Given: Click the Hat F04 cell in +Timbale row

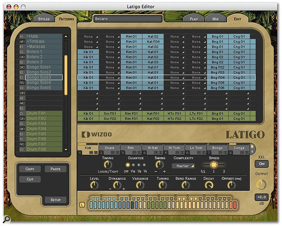Looking at the screenshot, I should coord(153,41).
